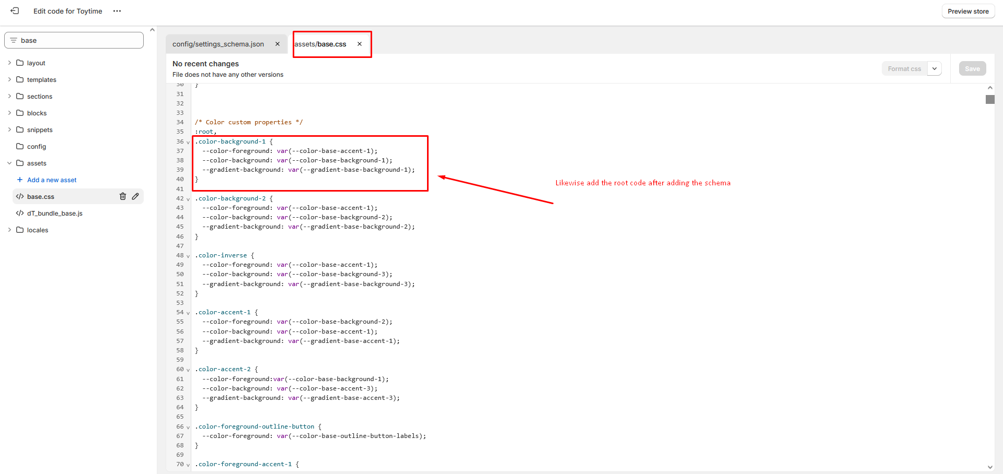Click the filter icon in search box
Image resolution: width=1003 pixels, height=474 pixels.
14,40
